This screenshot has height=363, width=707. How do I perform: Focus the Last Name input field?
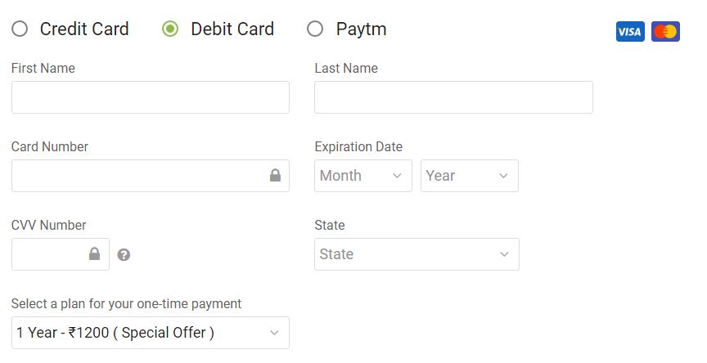pos(453,97)
